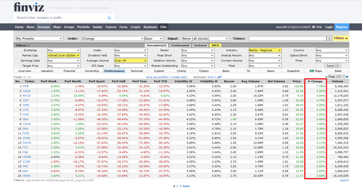
Task: Click the finviz logo
Action: pos(29,7)
